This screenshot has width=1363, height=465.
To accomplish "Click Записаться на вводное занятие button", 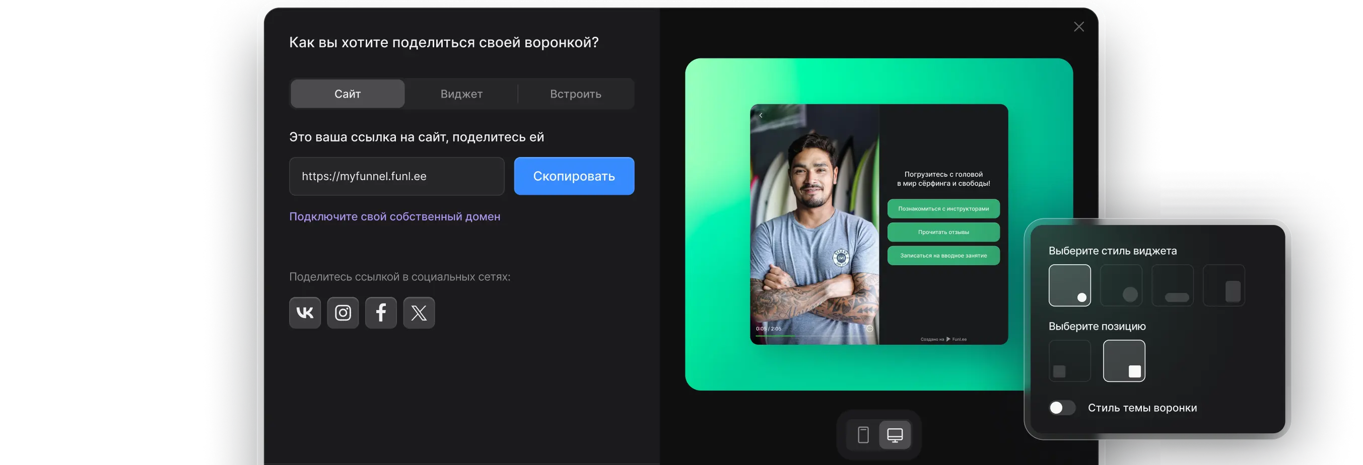I will click(x=943, y=256).
